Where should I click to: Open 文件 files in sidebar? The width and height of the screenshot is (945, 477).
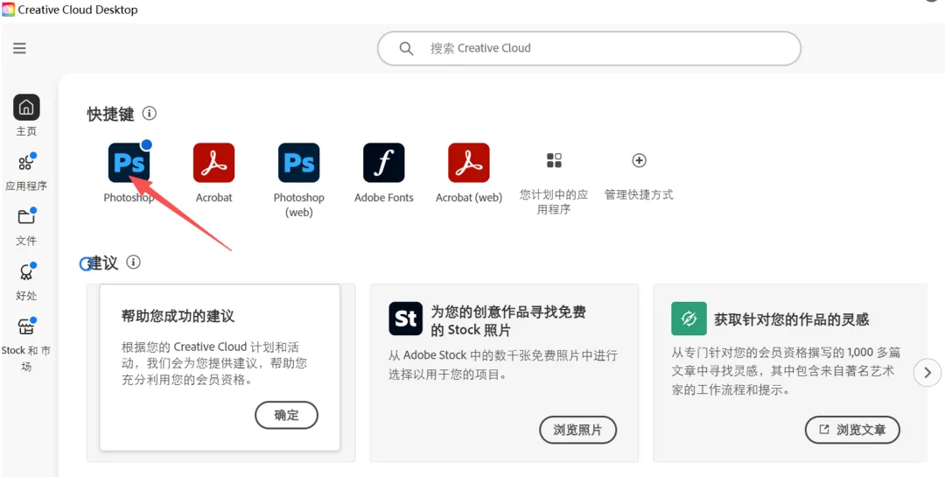[x=26, y=217]
